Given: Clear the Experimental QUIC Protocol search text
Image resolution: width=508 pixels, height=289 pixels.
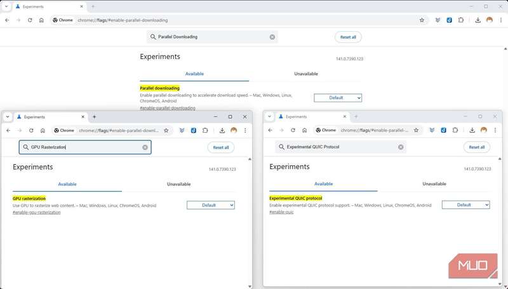Looking at the screenshot, I should tap(401, 147).
